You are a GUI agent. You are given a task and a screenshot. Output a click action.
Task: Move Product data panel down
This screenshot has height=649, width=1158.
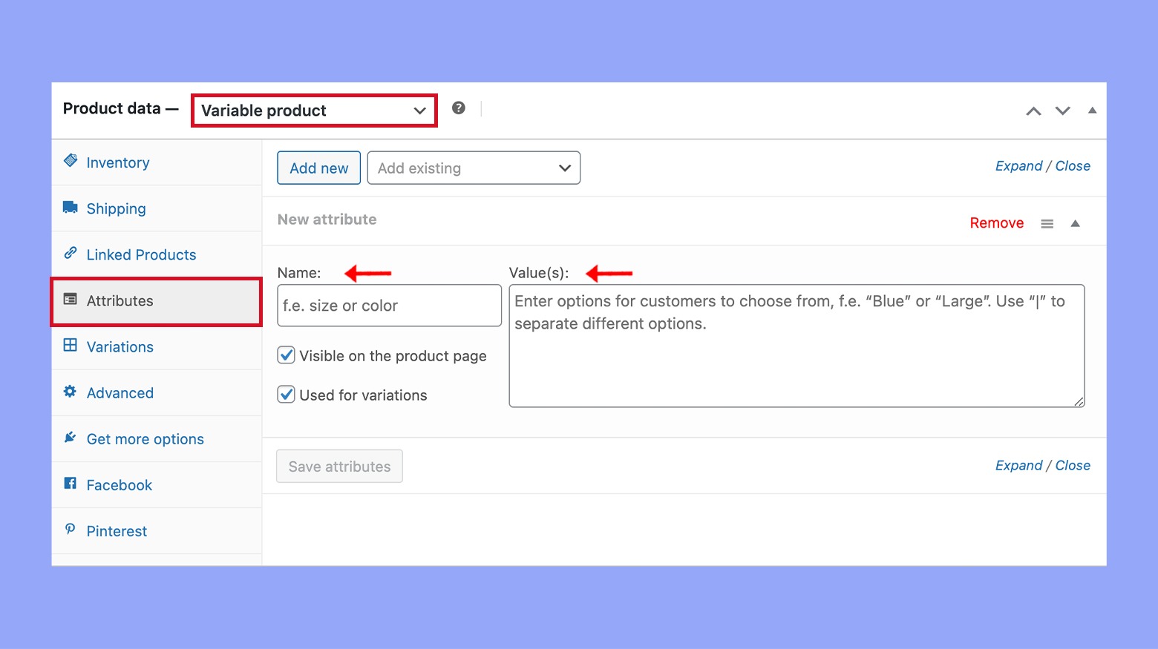coord(1063,111)
